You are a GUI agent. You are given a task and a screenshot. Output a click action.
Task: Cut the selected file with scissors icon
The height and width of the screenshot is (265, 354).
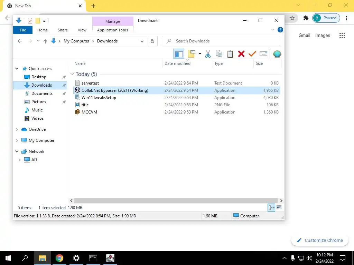tap(208, 54)
